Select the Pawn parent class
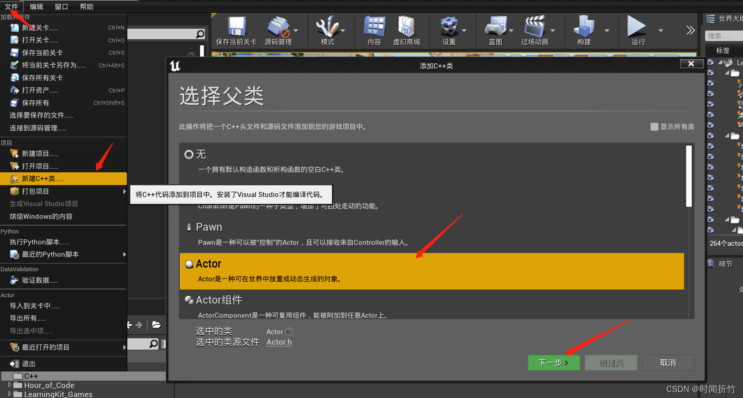 coord(431,235)
